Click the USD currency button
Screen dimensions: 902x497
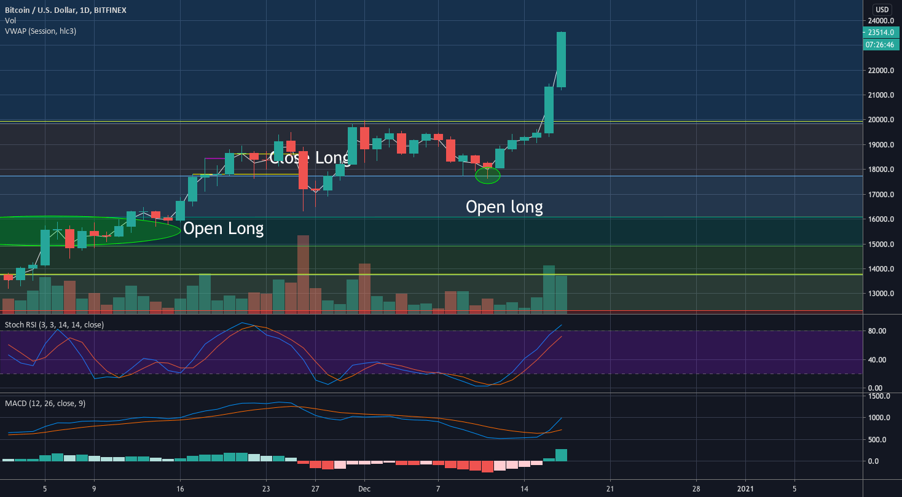click(882, 9)
